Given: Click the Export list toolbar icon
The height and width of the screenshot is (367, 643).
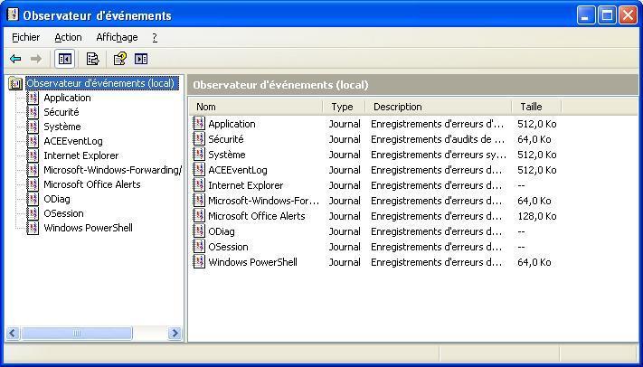Looking at the screenshot, I should coord(92,59).
